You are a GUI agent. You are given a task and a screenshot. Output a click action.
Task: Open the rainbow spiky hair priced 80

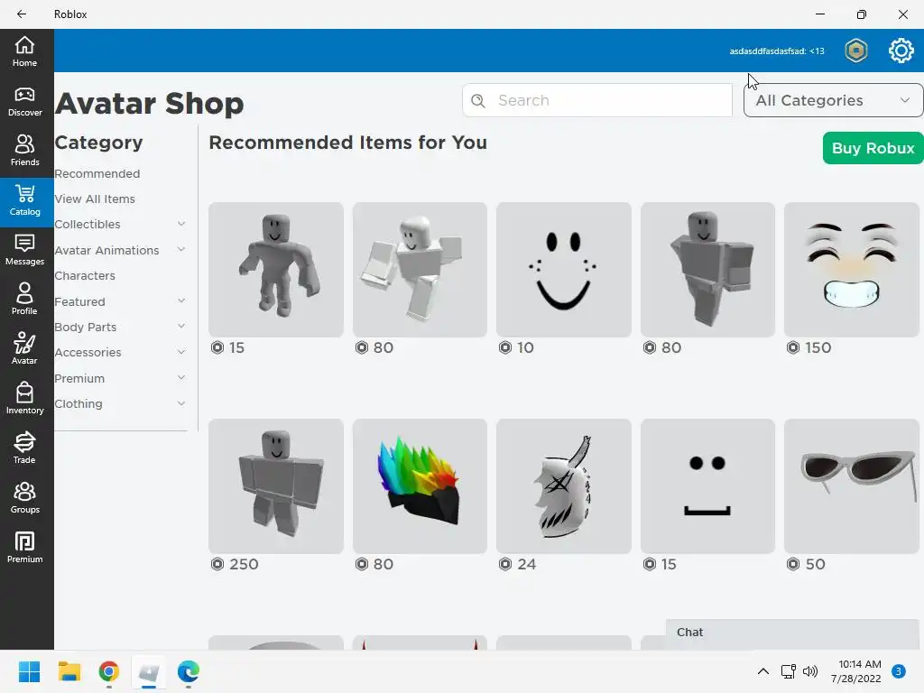click(x=420, y=486)
